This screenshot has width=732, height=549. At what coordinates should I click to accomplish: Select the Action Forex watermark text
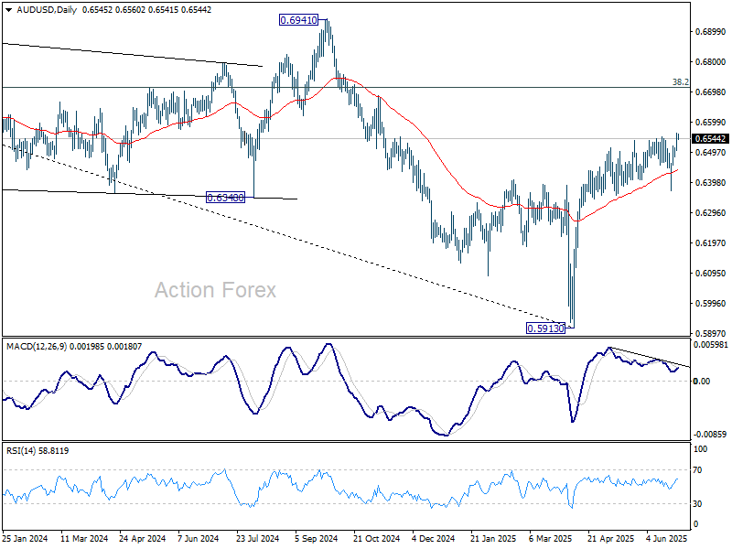[215, 290]
